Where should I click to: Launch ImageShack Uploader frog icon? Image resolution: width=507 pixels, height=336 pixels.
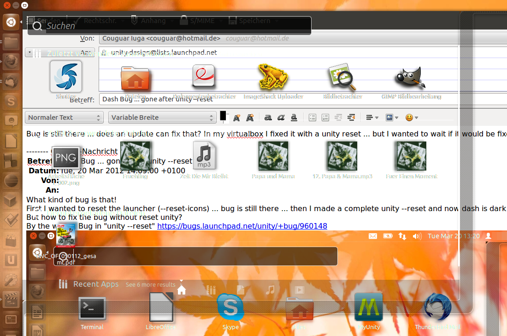pos(273,76)
